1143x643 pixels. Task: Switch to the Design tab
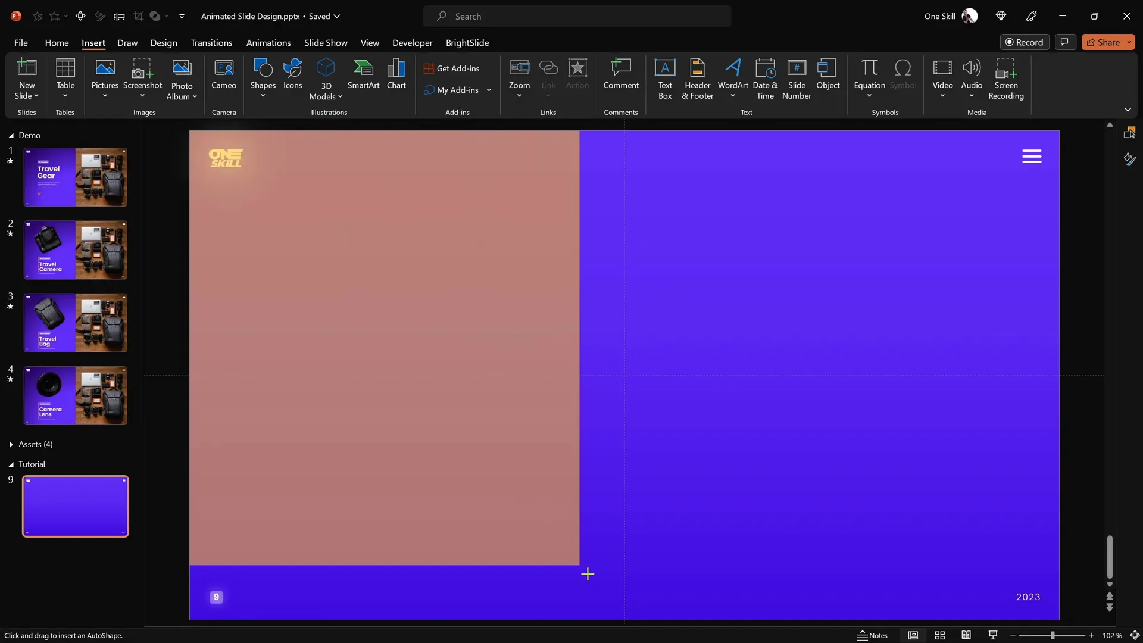[163, 43]
